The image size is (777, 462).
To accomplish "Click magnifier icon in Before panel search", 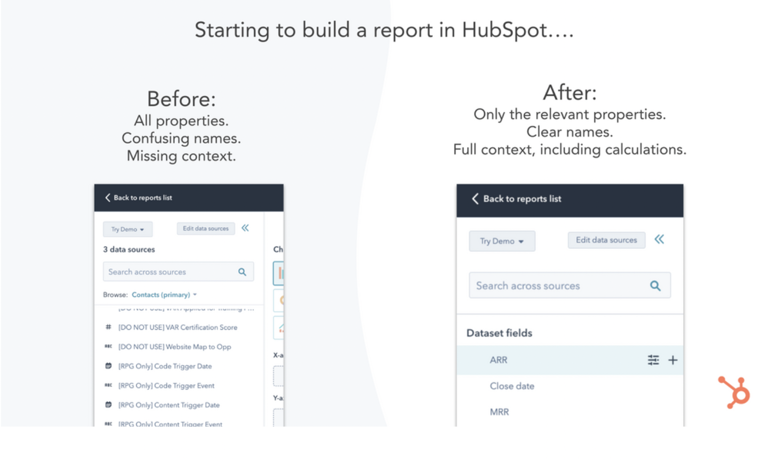I will tap(242, 272).
